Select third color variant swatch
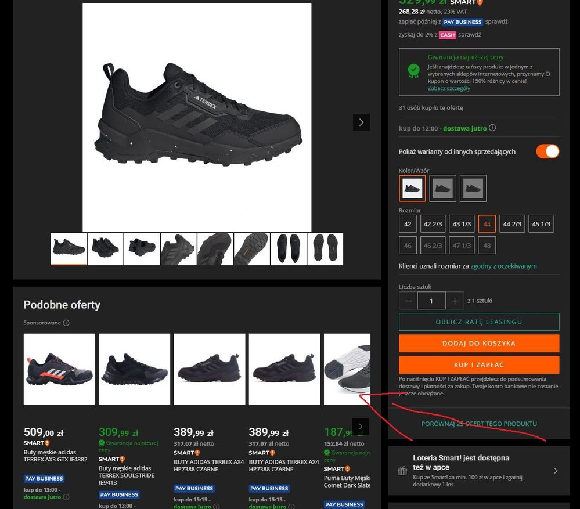This screenshot has width=580, height=509. [473, 188]
